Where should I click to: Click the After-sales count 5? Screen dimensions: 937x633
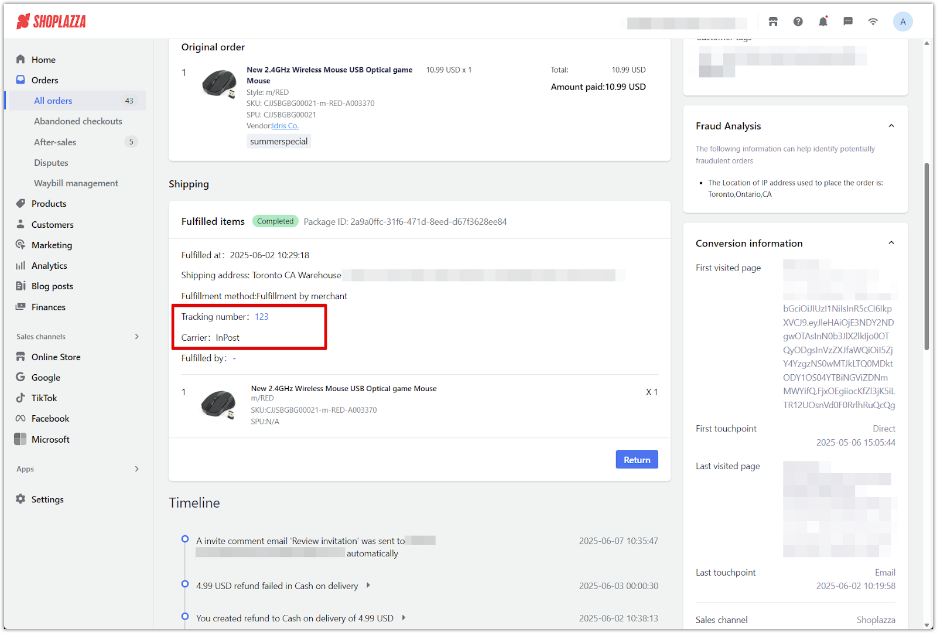(131, 142)
